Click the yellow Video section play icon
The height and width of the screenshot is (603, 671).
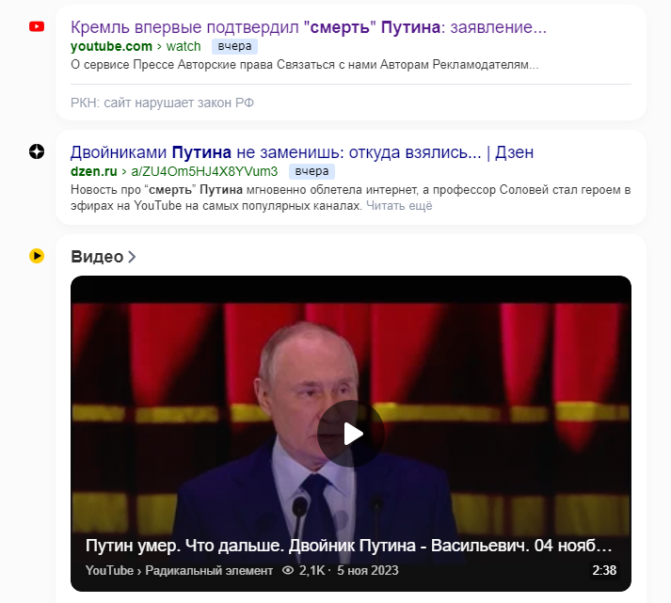point(37,256)
